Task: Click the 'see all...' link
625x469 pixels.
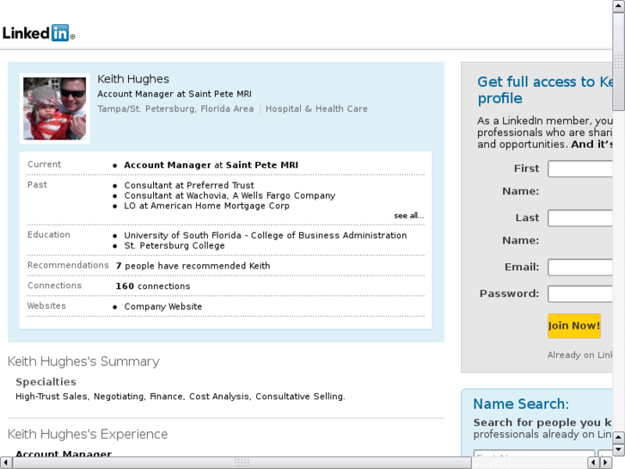Action: 409,215
